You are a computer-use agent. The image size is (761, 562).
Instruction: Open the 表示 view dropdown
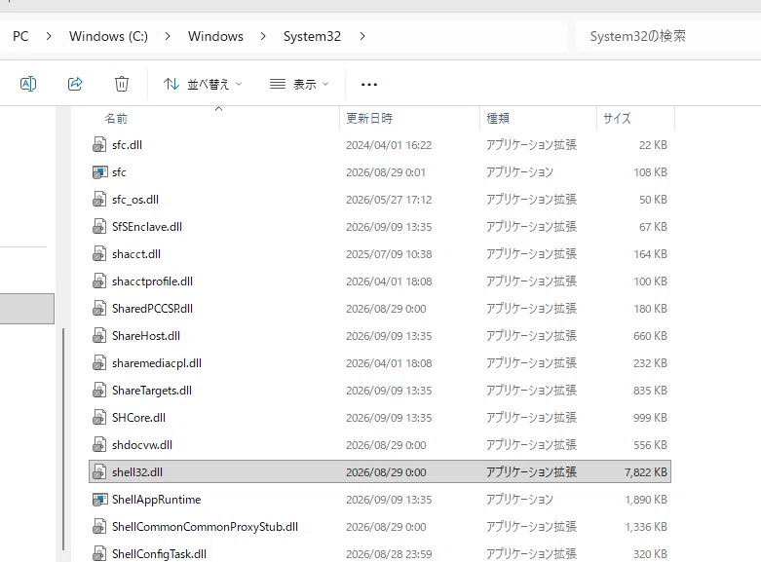[x=299, y=84]
